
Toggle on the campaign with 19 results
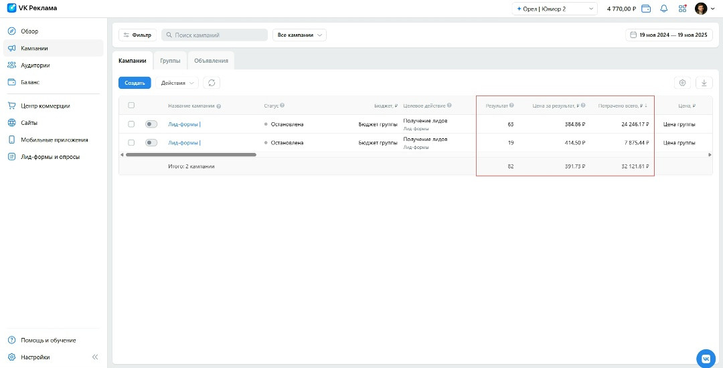click(x=151, y=143)
